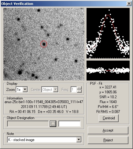Click the Centroid button
Screen dimensions: 133x149
point(109,118)
